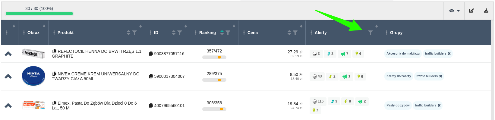
Task: Open the edit icon in top bar
Action: [471, 11]
